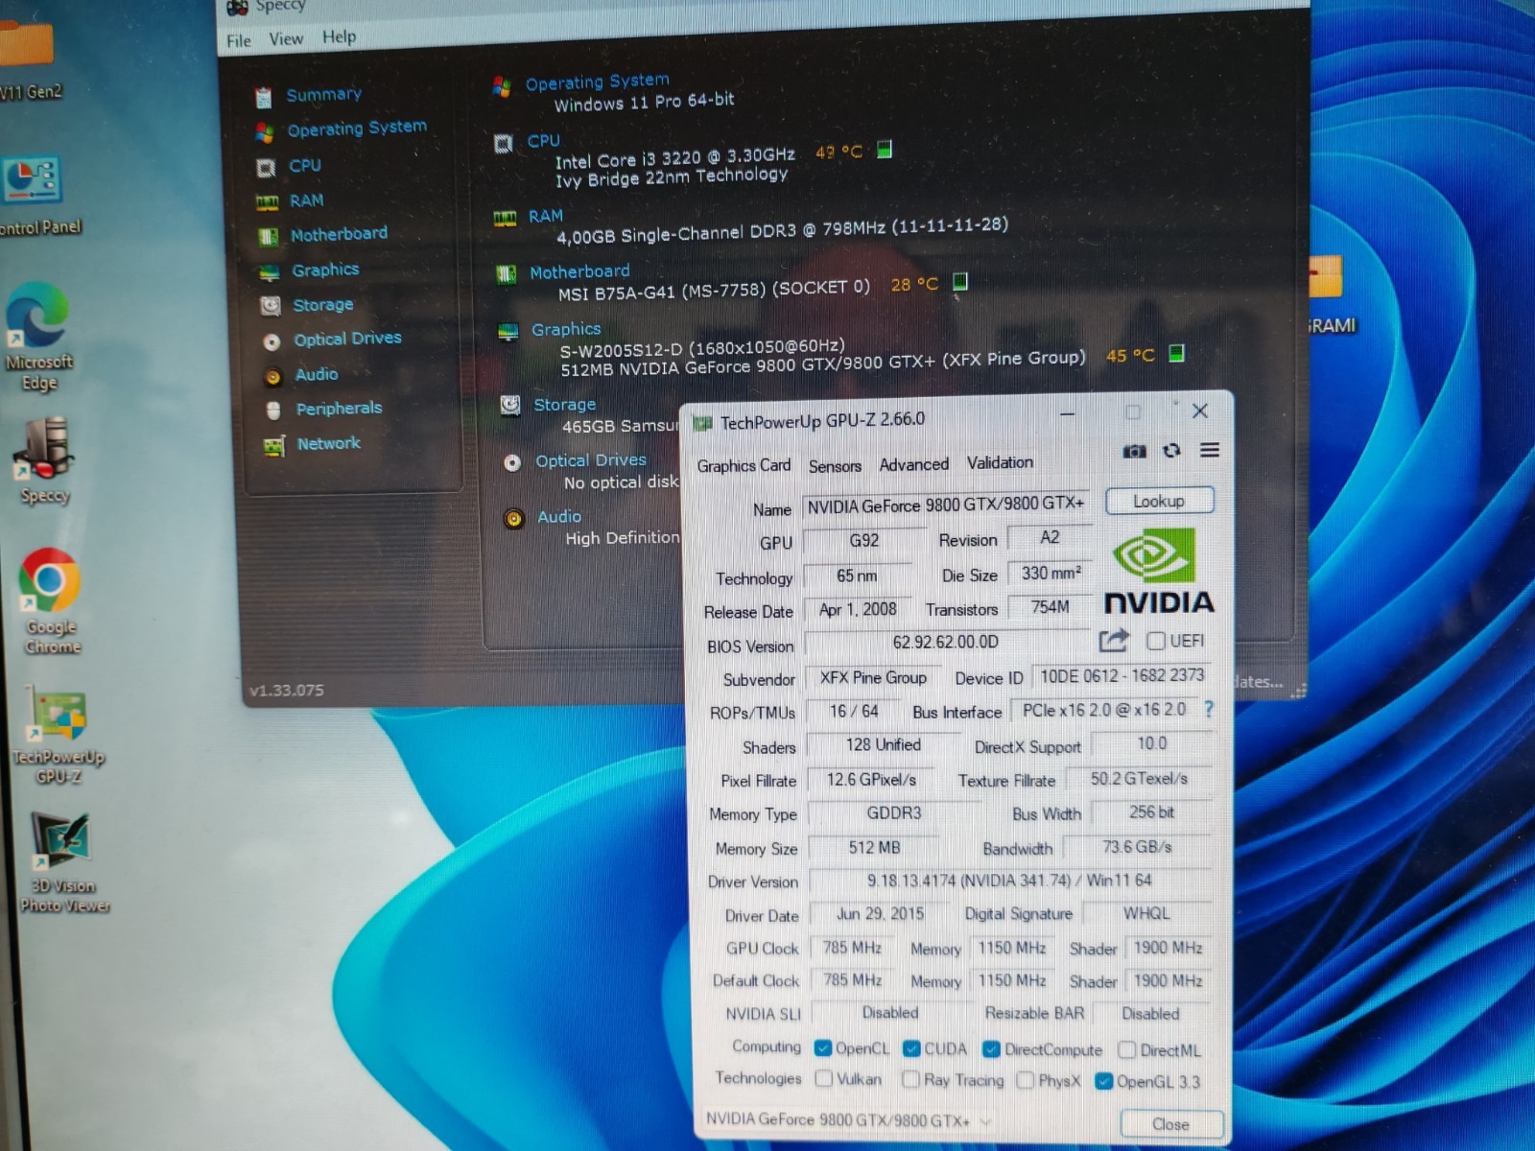Click CPU temperature indicator icon

[x=885, y=149]
